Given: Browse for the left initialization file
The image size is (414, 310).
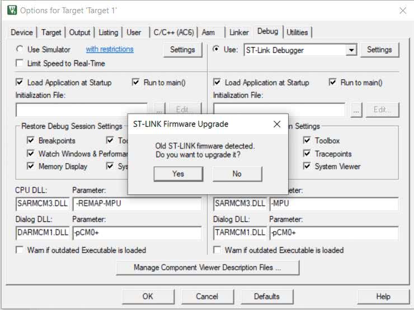Looking at the screenshot, I should (x=159, y=110).
